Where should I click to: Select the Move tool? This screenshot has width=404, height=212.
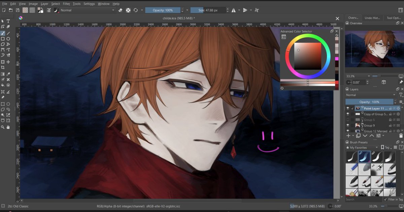tap(8, 62)
